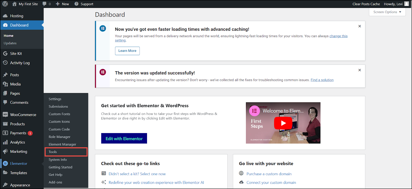This screenshot has width=412, height=189.
Task: Open Role Manager submenu item
Action: coord(59,137)
